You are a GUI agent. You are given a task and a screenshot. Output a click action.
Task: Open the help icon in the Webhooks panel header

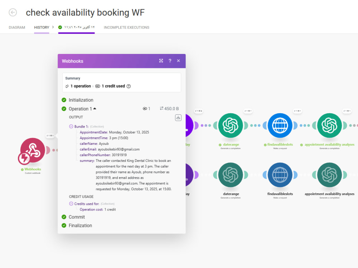point(170,61)
